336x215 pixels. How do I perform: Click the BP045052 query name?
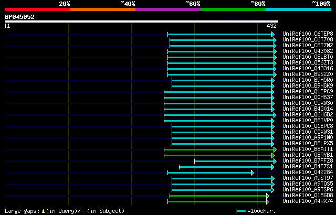(20, 17)
